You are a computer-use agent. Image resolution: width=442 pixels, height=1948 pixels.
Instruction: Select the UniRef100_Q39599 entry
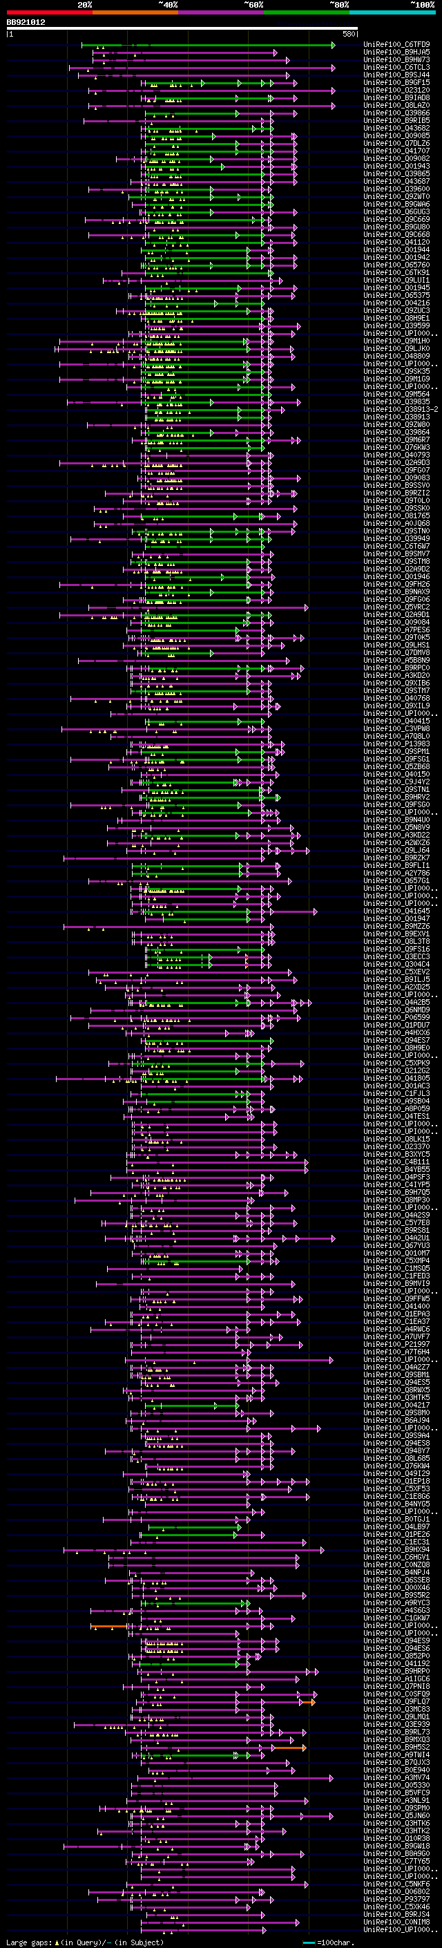396,325
